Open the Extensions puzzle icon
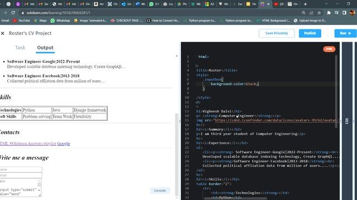This screenshot has height=200, width=357. point(329,13)
